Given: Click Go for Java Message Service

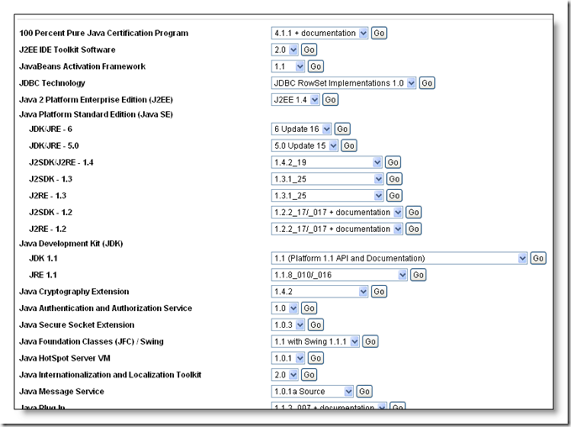Looking at the screenshot, I should [x=364, y=392].
